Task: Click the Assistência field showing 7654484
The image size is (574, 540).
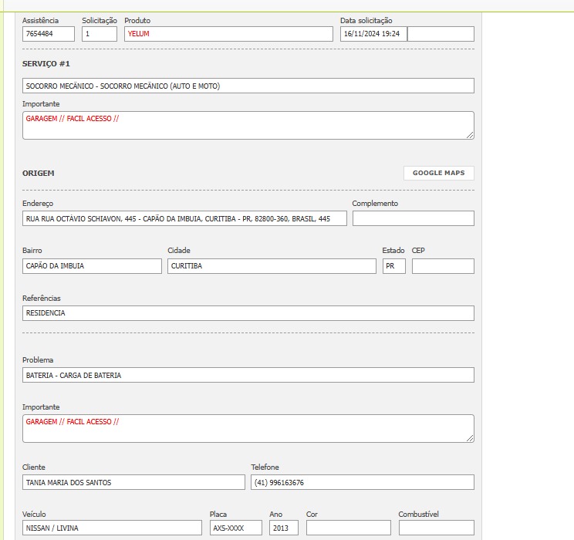Action: [49, 34]
